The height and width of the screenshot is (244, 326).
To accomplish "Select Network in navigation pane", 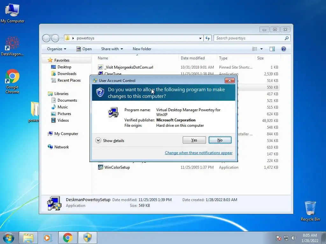I will coord(61,147).
